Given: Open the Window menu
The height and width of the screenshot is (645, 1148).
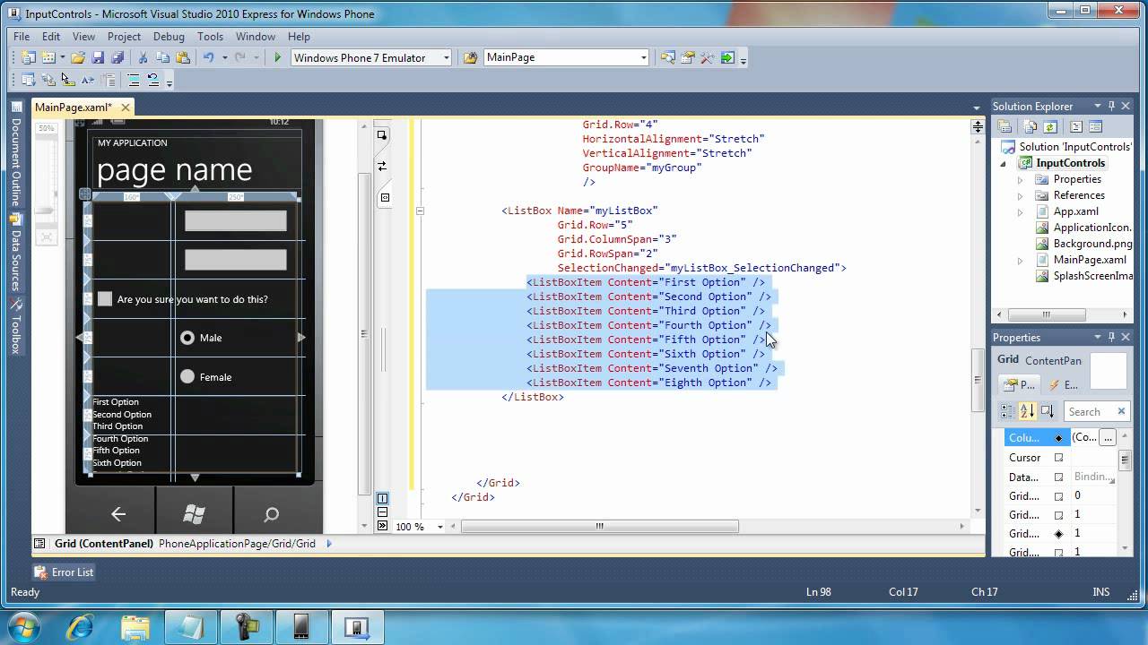Looking at the screenshot, I should (x=256, y=37).
